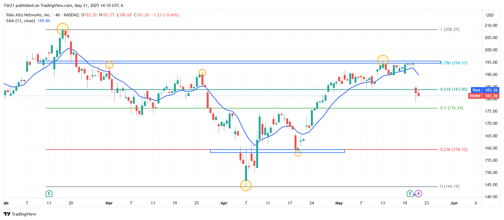This screenshot has width=504, height=220.
Task: Click the 20 date label on the time axis
Action: (71, 203)
